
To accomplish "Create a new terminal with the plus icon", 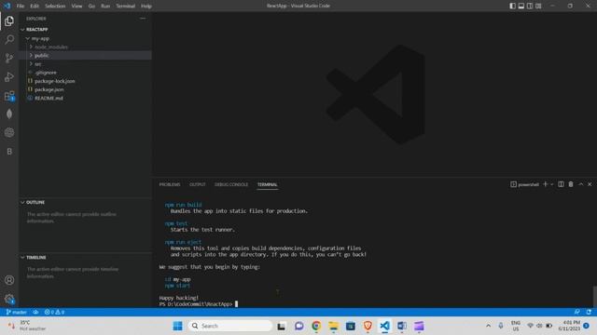I will tap(545, 184).
